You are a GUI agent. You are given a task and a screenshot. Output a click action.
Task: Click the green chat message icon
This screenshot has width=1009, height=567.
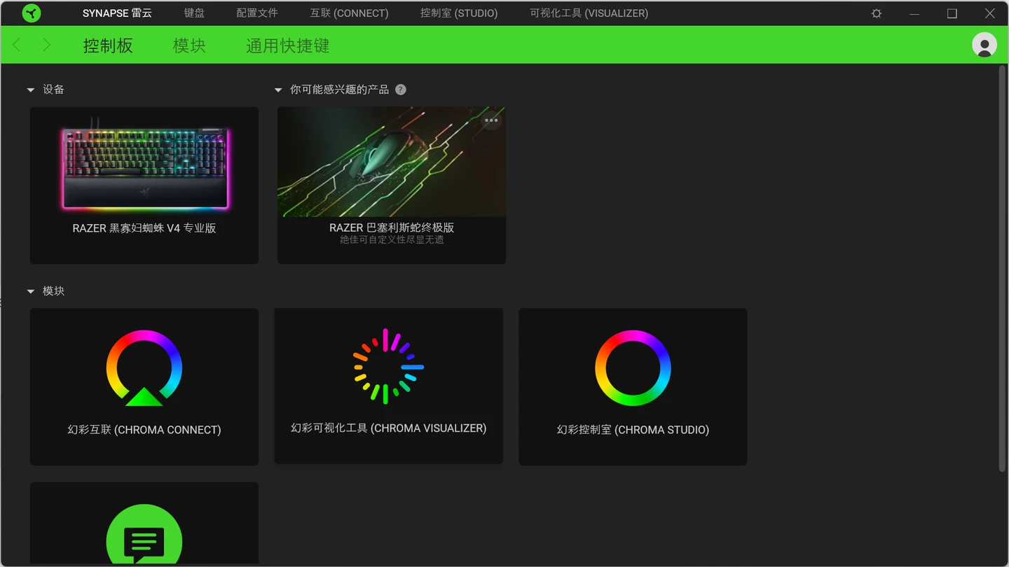point(144,535)
